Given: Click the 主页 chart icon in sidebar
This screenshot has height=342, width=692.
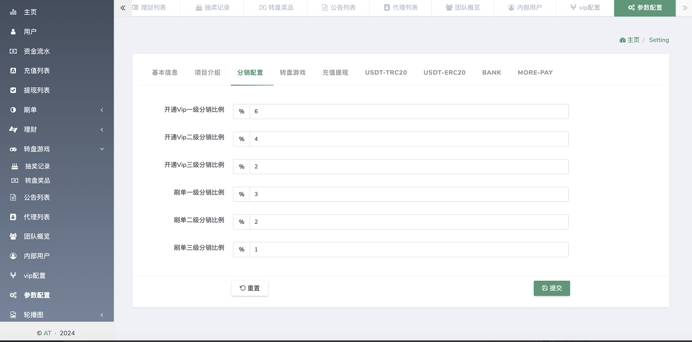Looking at the screenshot, I should [13, 12].
